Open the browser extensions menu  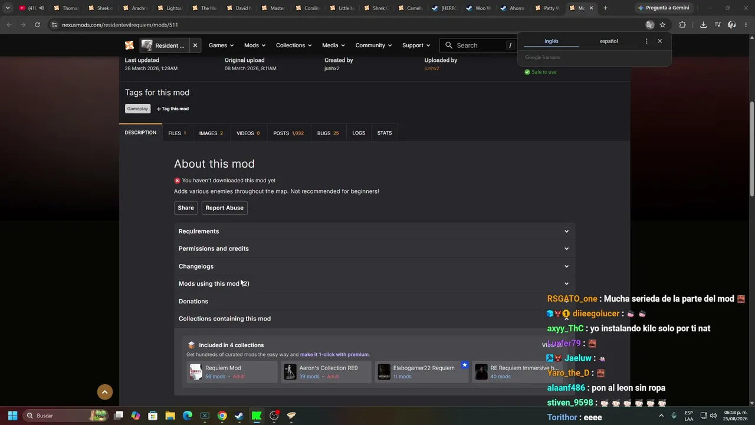(x=682, y=25)
